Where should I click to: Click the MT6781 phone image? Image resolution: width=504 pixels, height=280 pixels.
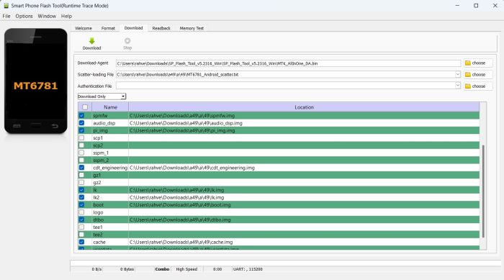click(x=36, y=81)
